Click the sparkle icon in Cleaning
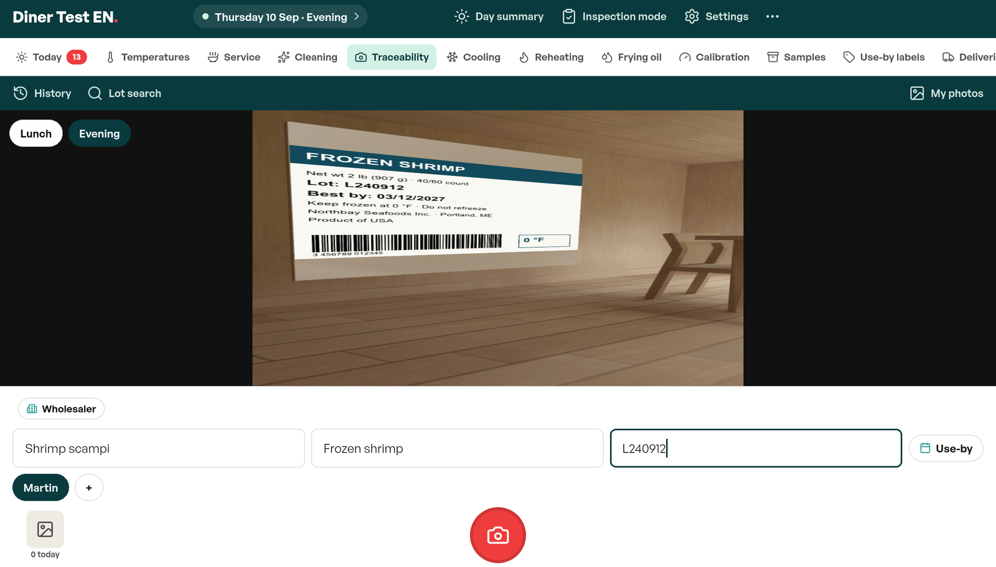The height and width of the screenshot is (567, 996). [284, 57]
